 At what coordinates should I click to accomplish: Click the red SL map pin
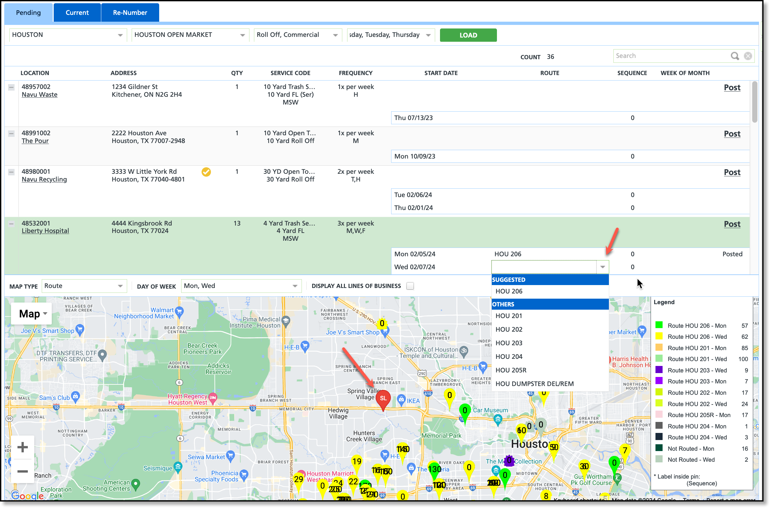[383, 399]
